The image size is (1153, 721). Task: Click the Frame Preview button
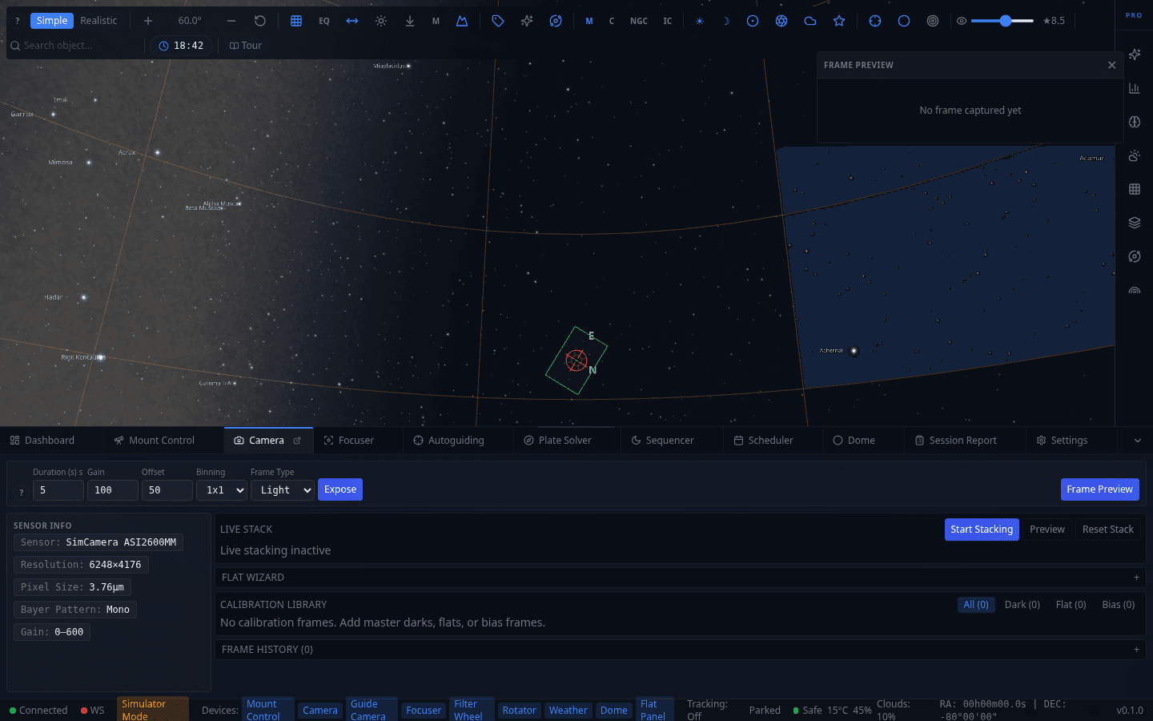click(x=1099, y=489)
